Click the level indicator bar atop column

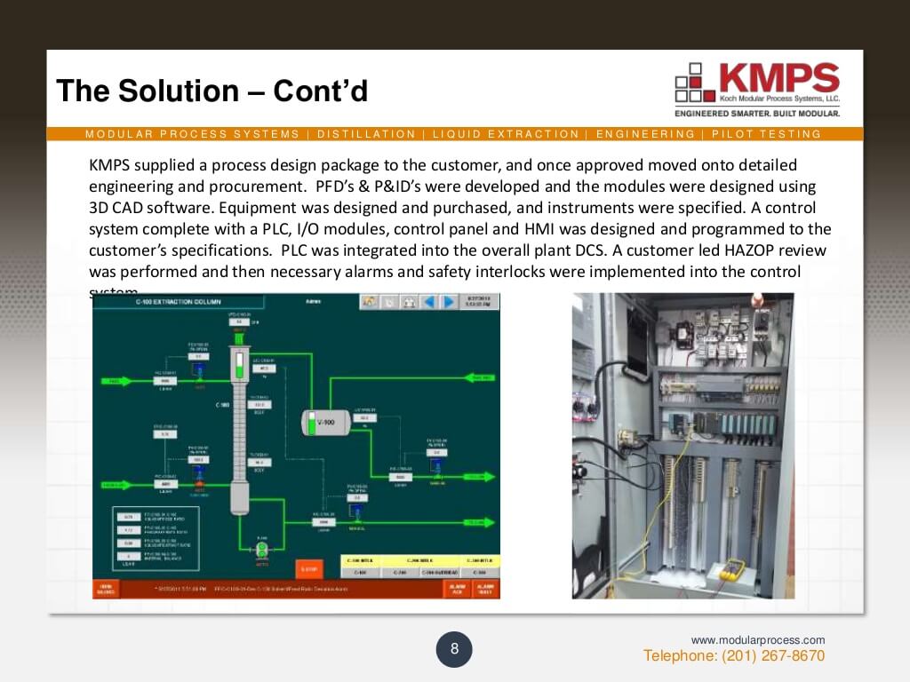pyautogui.click(x=238, y=362)
